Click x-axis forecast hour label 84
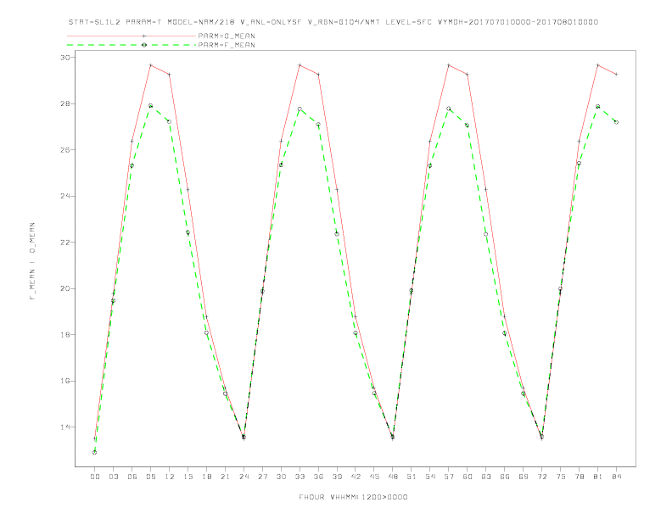This screenshot has height=519, width=672. pos(617,477)
